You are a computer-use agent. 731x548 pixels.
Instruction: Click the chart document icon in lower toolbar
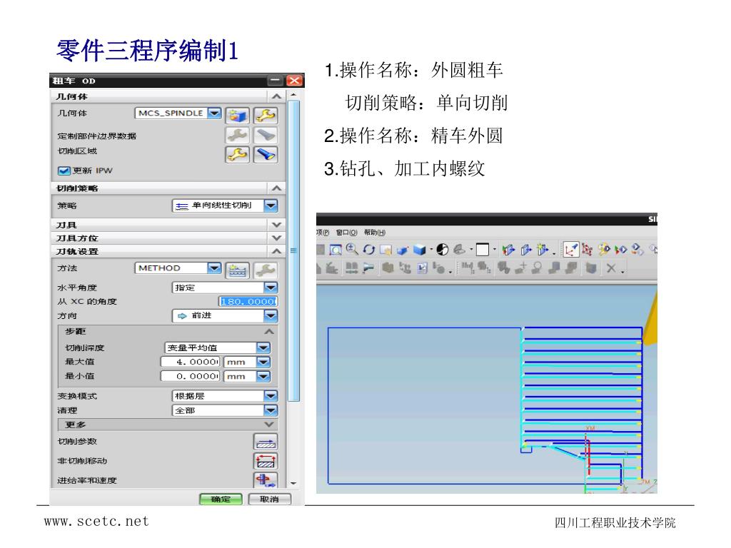(423, 268)
